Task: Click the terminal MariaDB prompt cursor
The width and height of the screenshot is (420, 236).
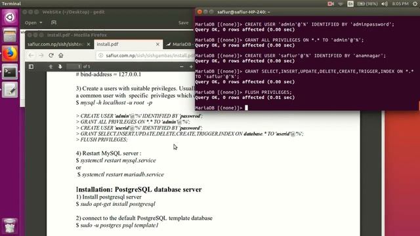Action: tap(246, 108)
